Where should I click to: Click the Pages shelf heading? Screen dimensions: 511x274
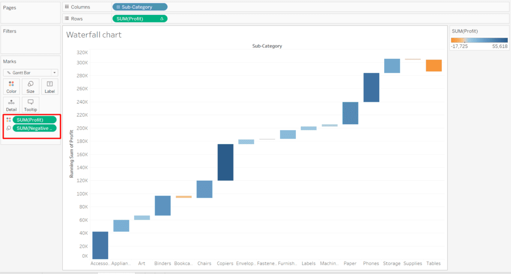[9, 8]
